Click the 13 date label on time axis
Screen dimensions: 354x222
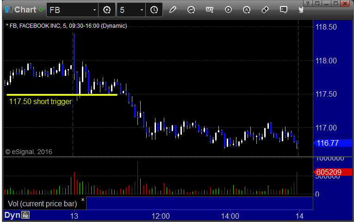(x=74, y=216)
